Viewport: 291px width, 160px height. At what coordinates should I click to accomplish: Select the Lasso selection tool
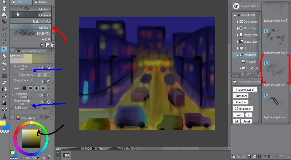[4, 28]
